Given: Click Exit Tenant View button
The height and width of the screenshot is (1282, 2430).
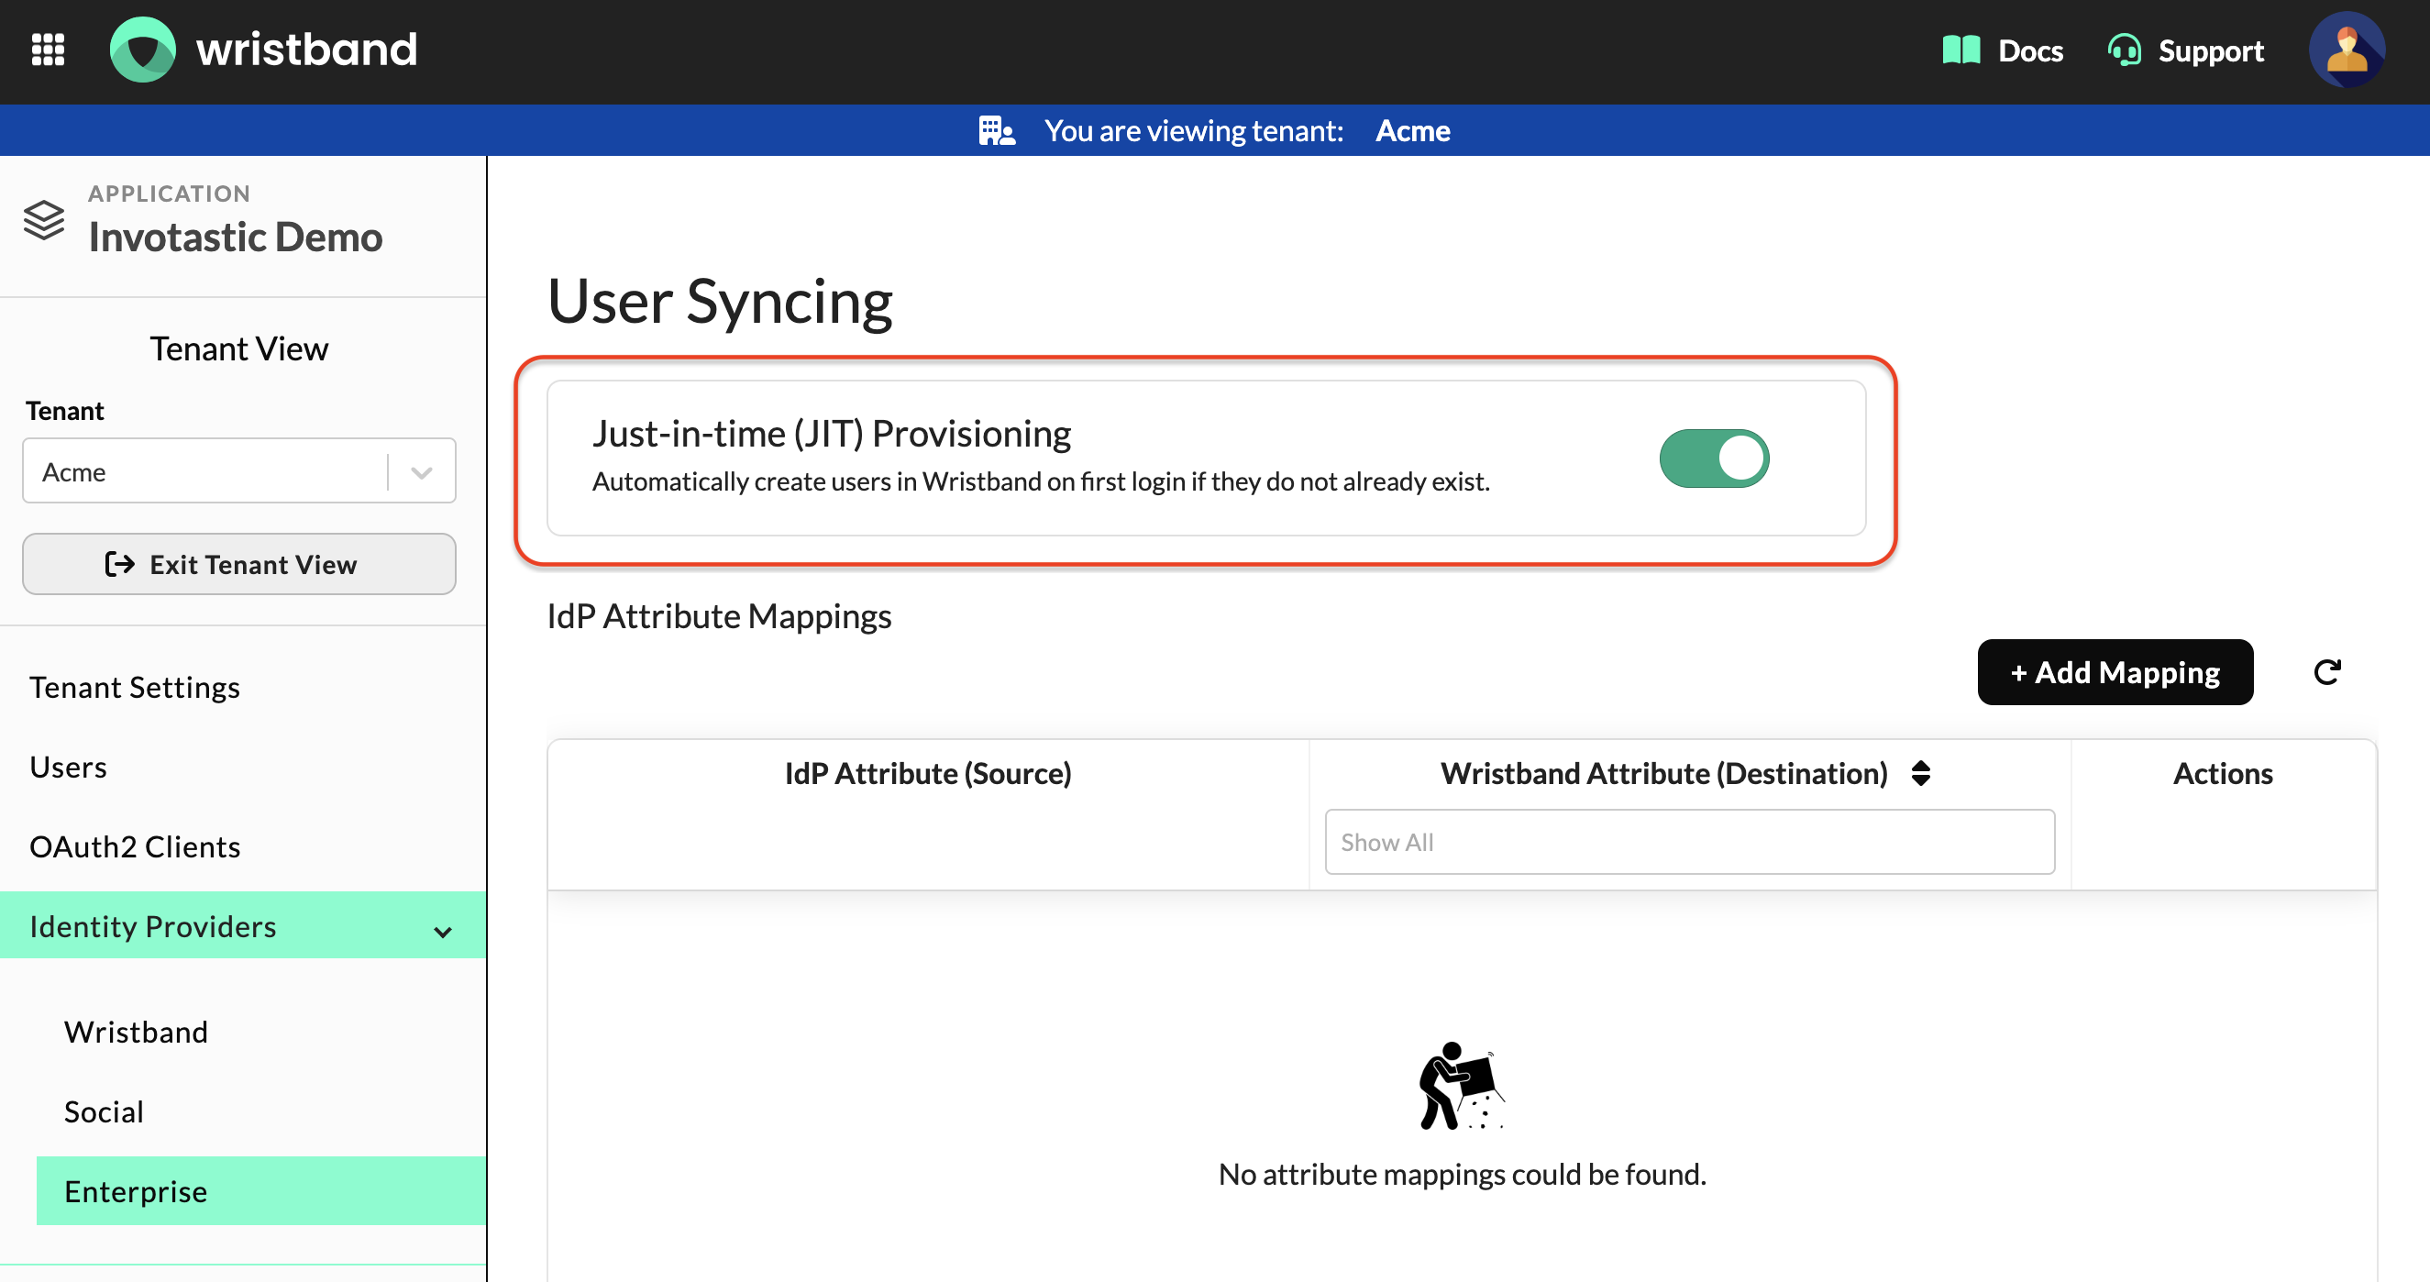Looking at the screenshot, I should click(x=238, y=564).
